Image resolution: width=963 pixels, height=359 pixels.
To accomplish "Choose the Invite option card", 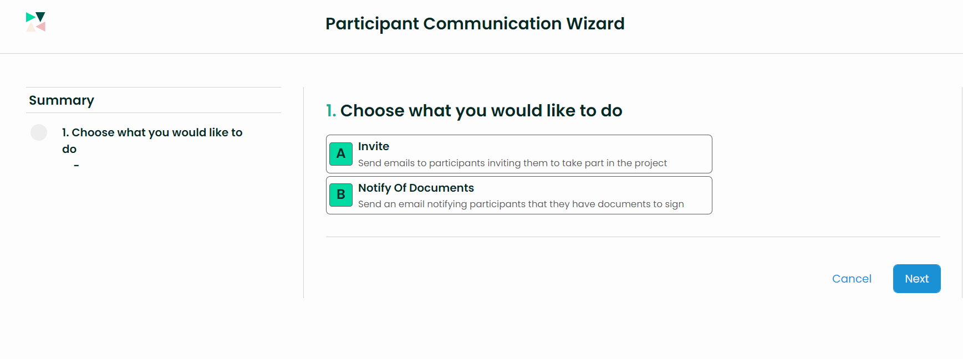I will coord(519,154).
